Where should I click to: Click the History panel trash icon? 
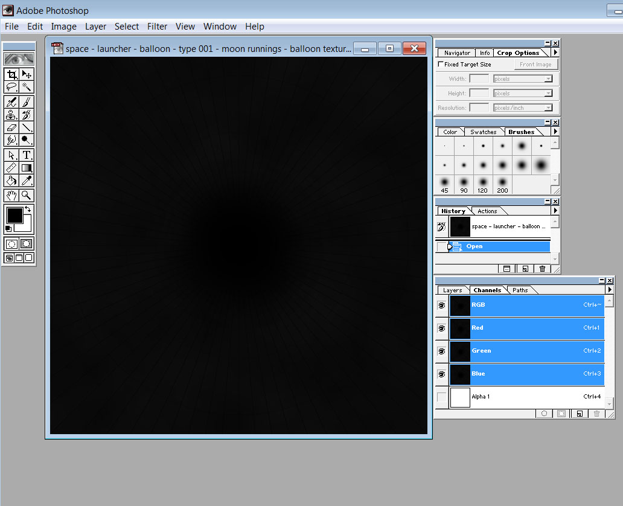coord(542,269)
